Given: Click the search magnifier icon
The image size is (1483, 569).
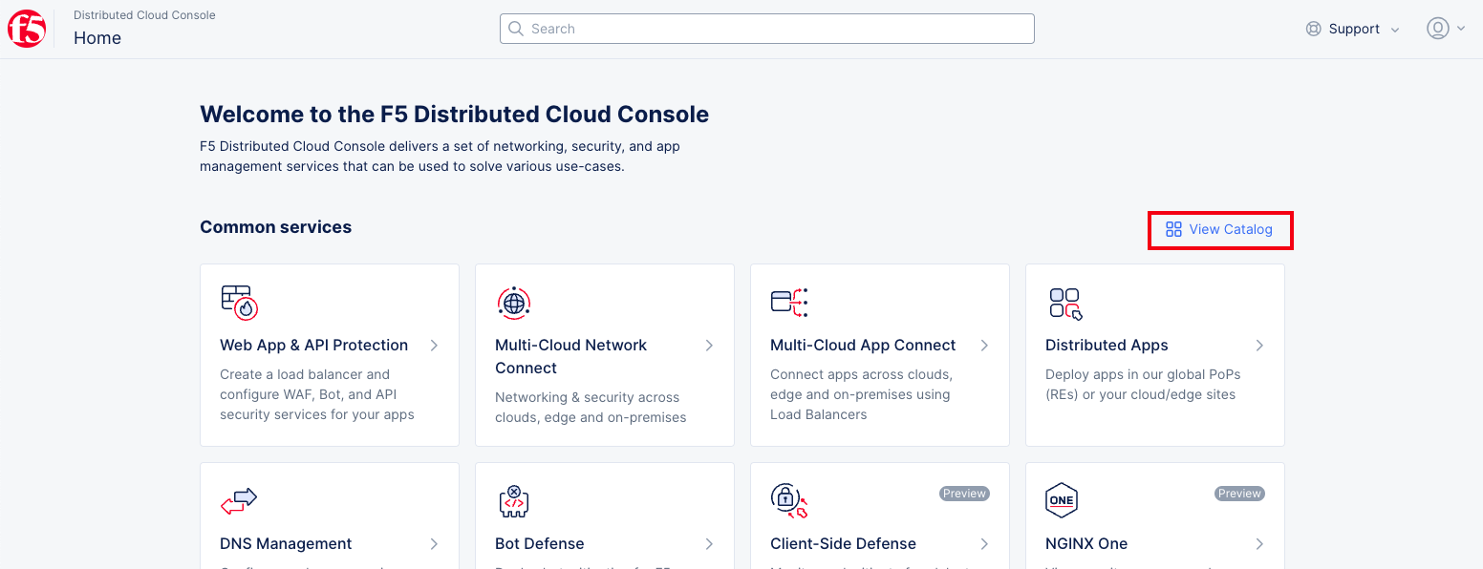Looking at the screenshot, I should [516, 29].
